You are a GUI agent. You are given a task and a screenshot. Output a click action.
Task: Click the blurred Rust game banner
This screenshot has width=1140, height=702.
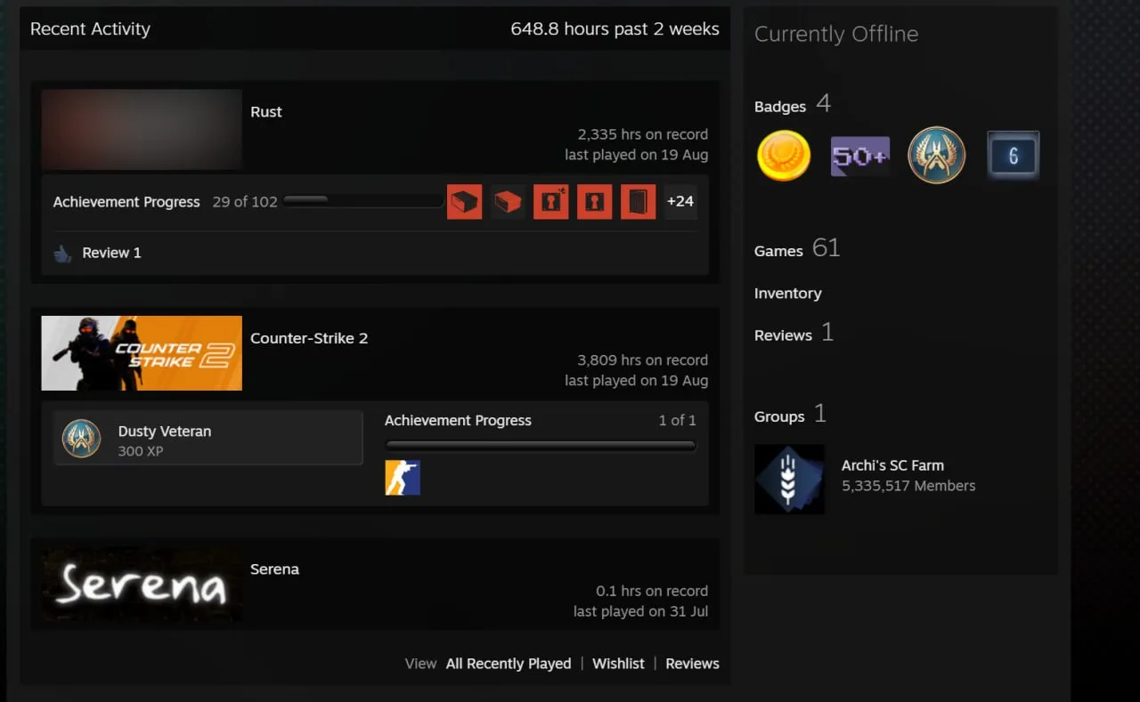(142, 129)
